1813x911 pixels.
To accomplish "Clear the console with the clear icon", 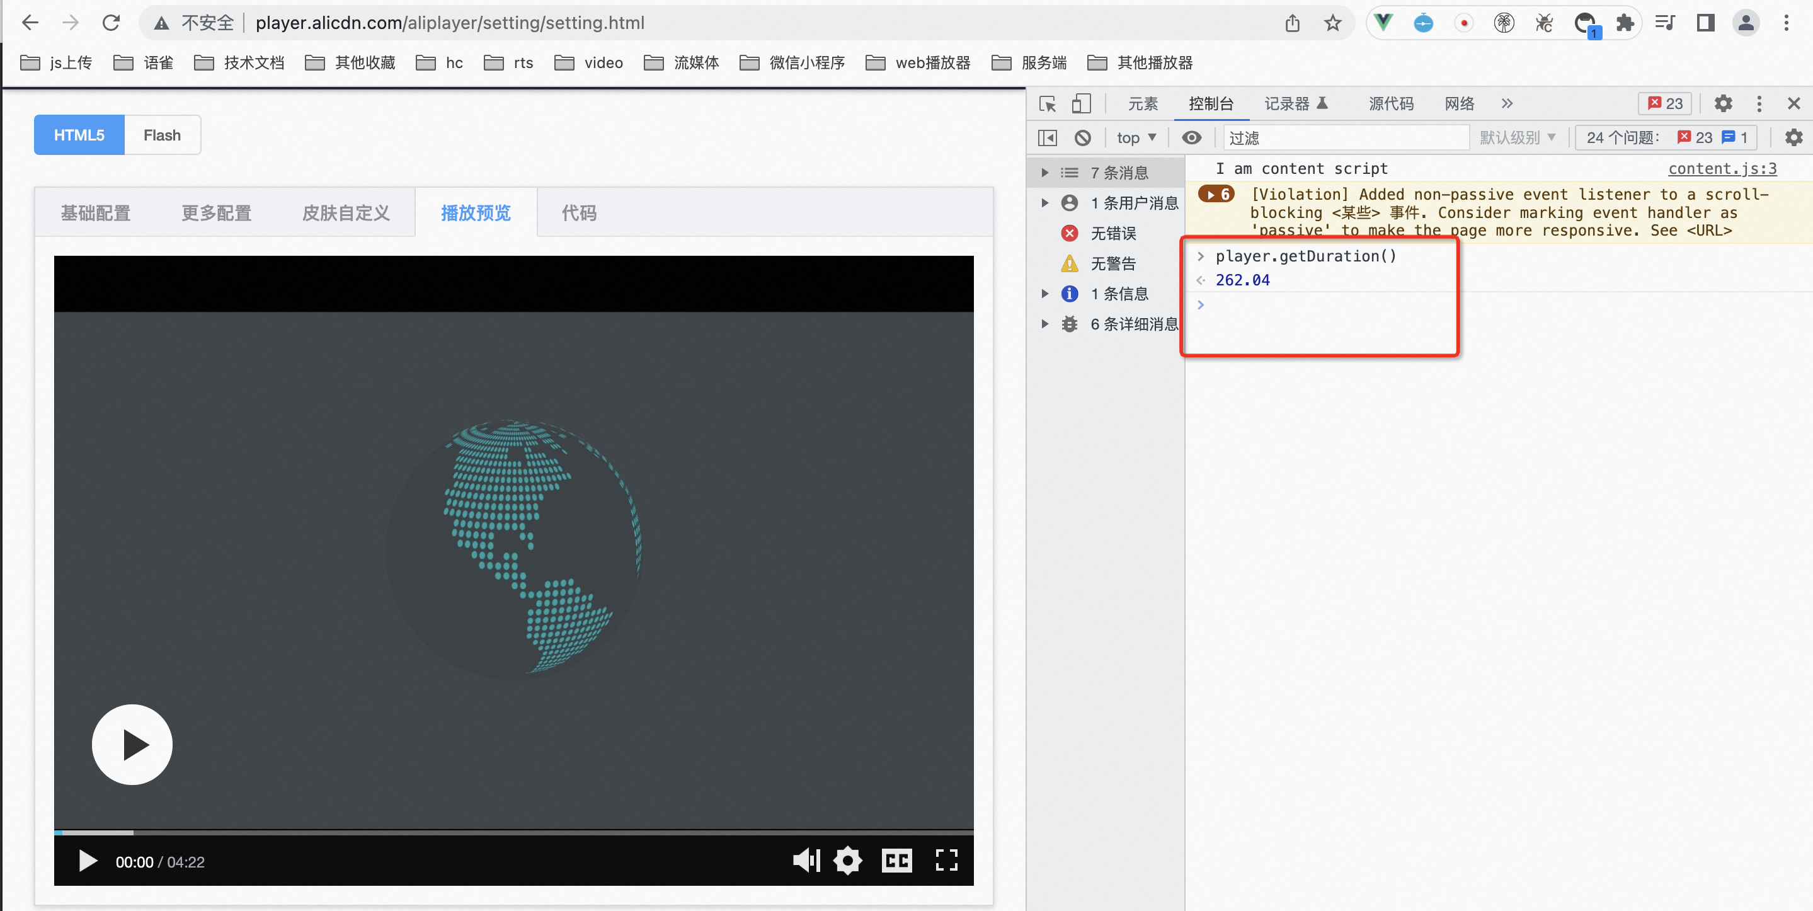I will [x=1082, y=137].
